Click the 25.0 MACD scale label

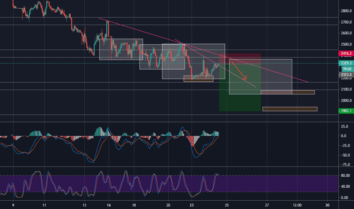344,126
